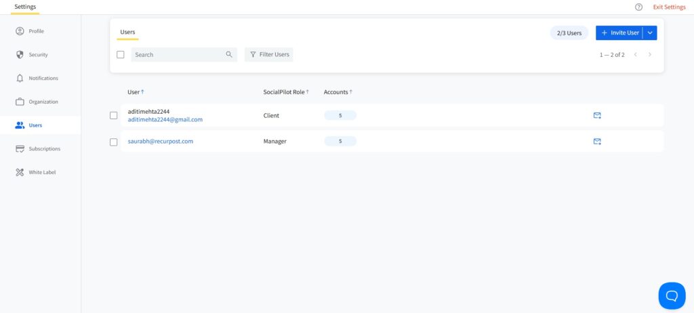
Task: Select checkbox for aditimehta2244 row
Action: (x=114, y=116)
